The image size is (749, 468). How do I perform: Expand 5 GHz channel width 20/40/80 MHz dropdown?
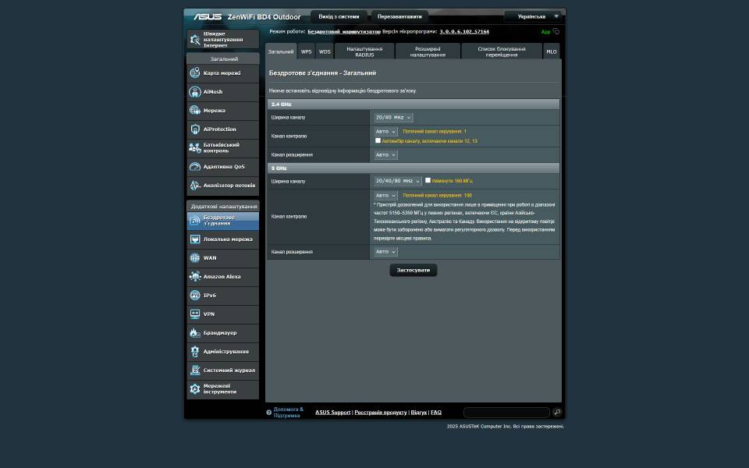tap(397, 181)
